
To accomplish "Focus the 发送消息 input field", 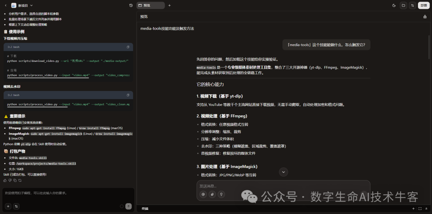I will [283, 186].
